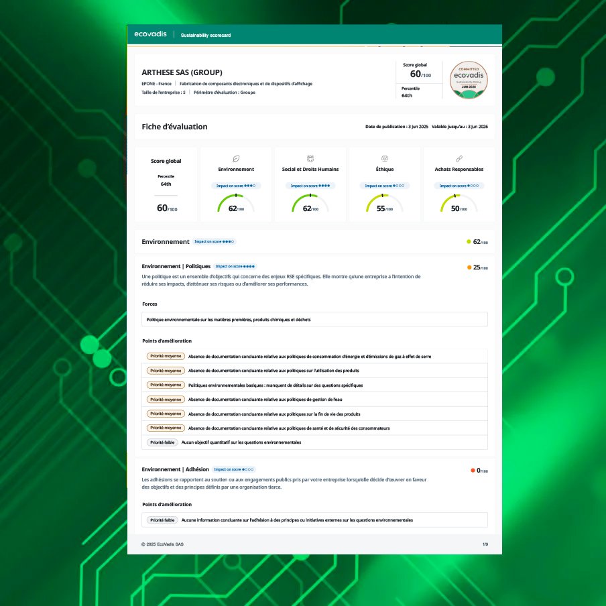
Task: Click the Éthique scales icon
Action: [x=385, y=159]
